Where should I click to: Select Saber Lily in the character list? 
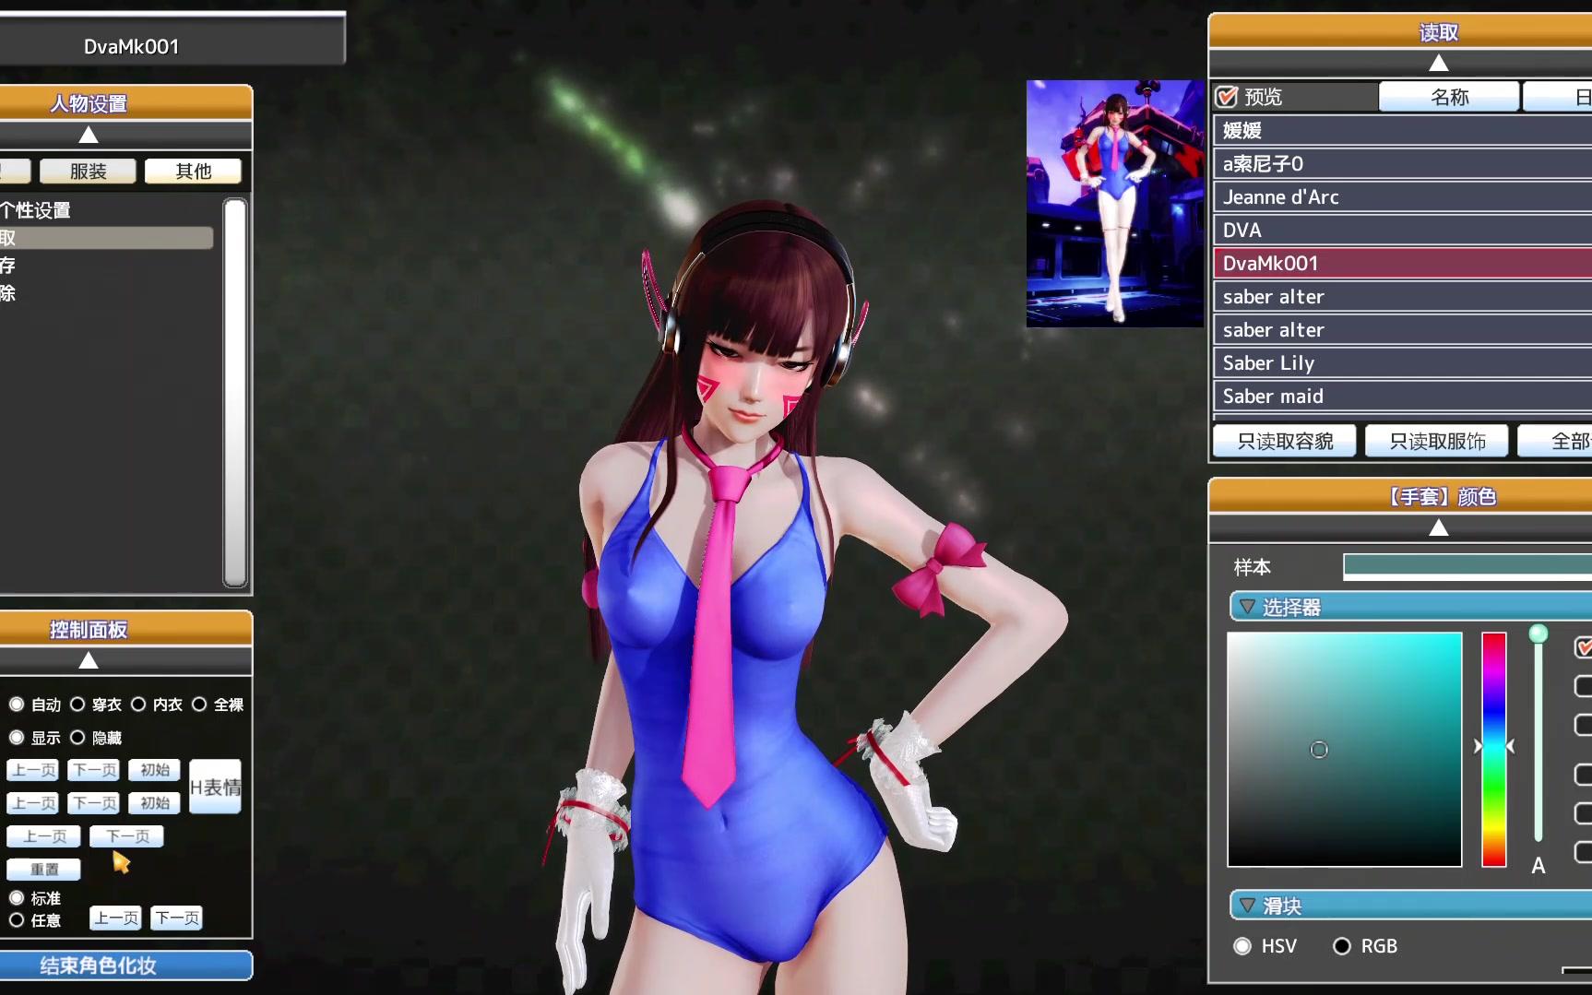click(1402, 362)
